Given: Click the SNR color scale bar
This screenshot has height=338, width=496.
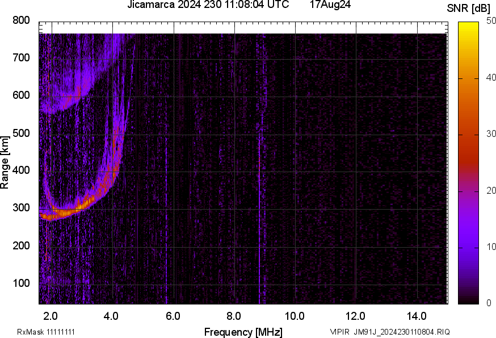Looking at the screenshot, I should coord(469,163).
